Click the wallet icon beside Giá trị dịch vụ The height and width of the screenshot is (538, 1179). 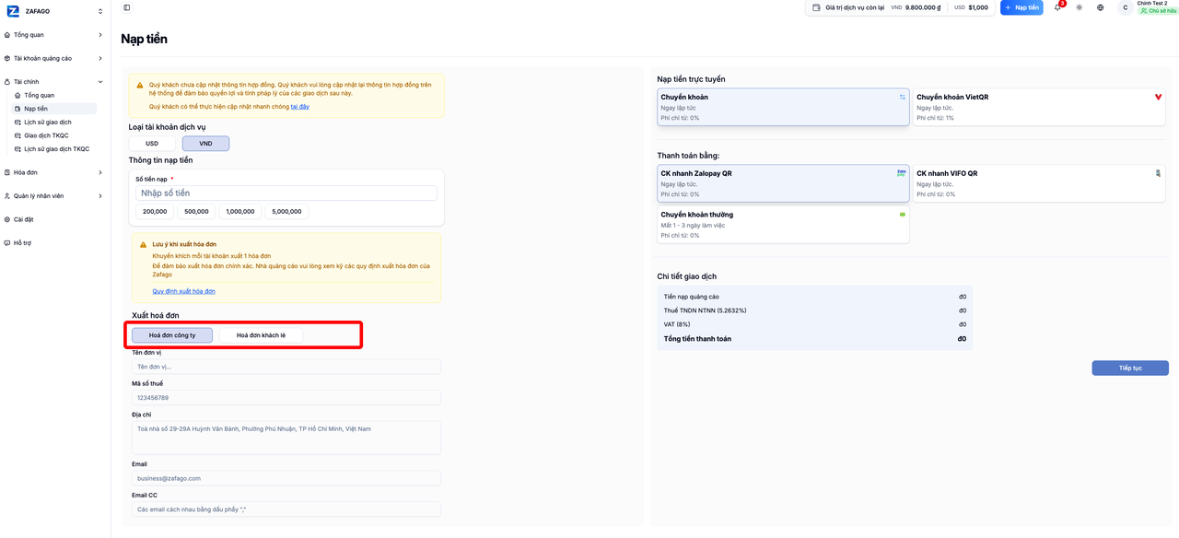(x=816, y=7)
